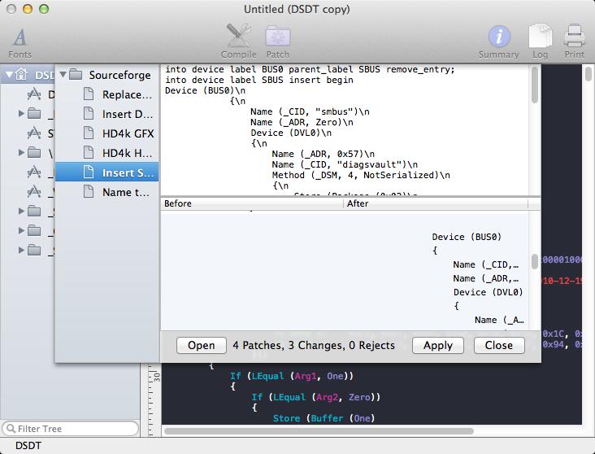
Task: Click 'If (LEqual (Arg1, One))' code line
Action: [292, 376]
